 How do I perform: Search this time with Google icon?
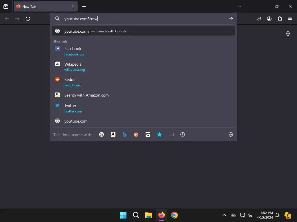coord(102,134)
